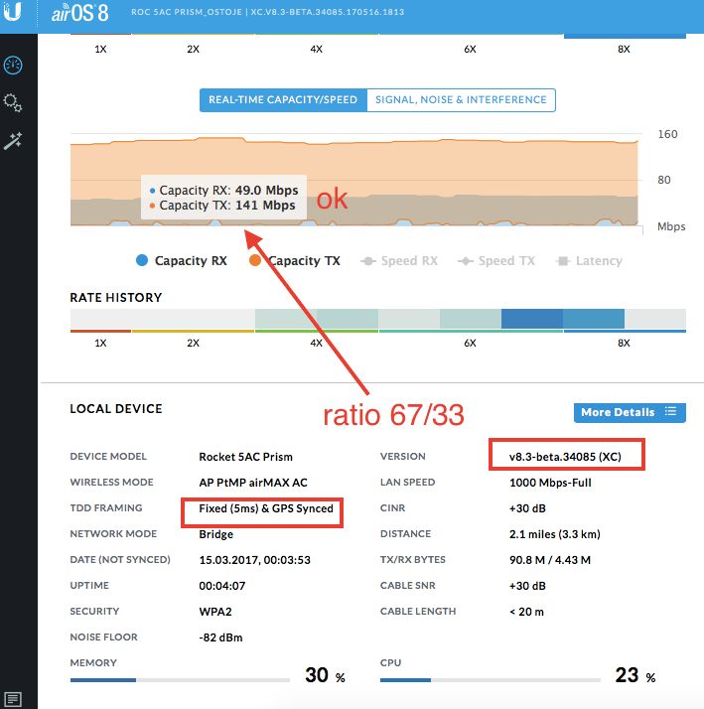Open the settings gears icon in sidebar
The height and width of the screenshot is (709, 704).
click(13, 103)
